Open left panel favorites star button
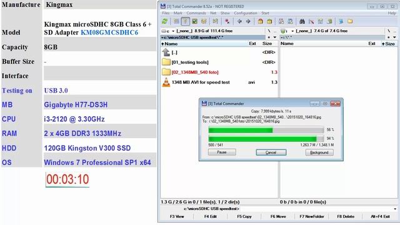Image resolution: width=400 pixels, height=225 pixels. pos(269,37)
